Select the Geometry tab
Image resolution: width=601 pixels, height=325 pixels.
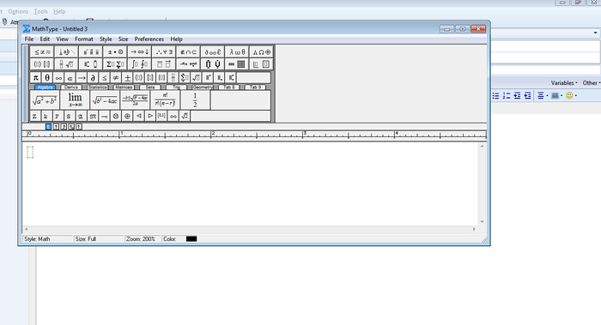click(x=202, y=87)
